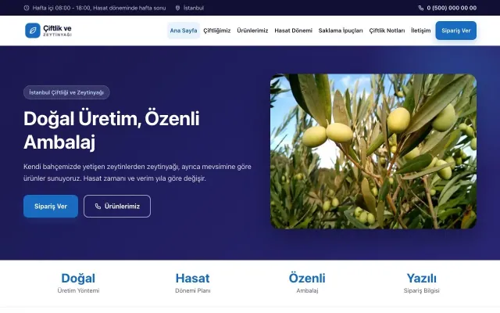Call the phone number 0 (500) 000 00 00
Screen dimensions: 500x313
pyautogui.click(x=452, y=8)
